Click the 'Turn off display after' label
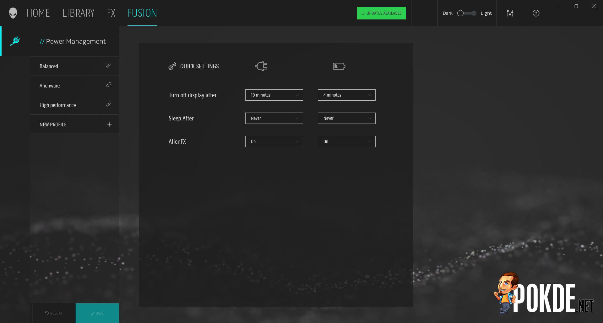The height and width of the screenshot is (323, 603). click(193, 95)
